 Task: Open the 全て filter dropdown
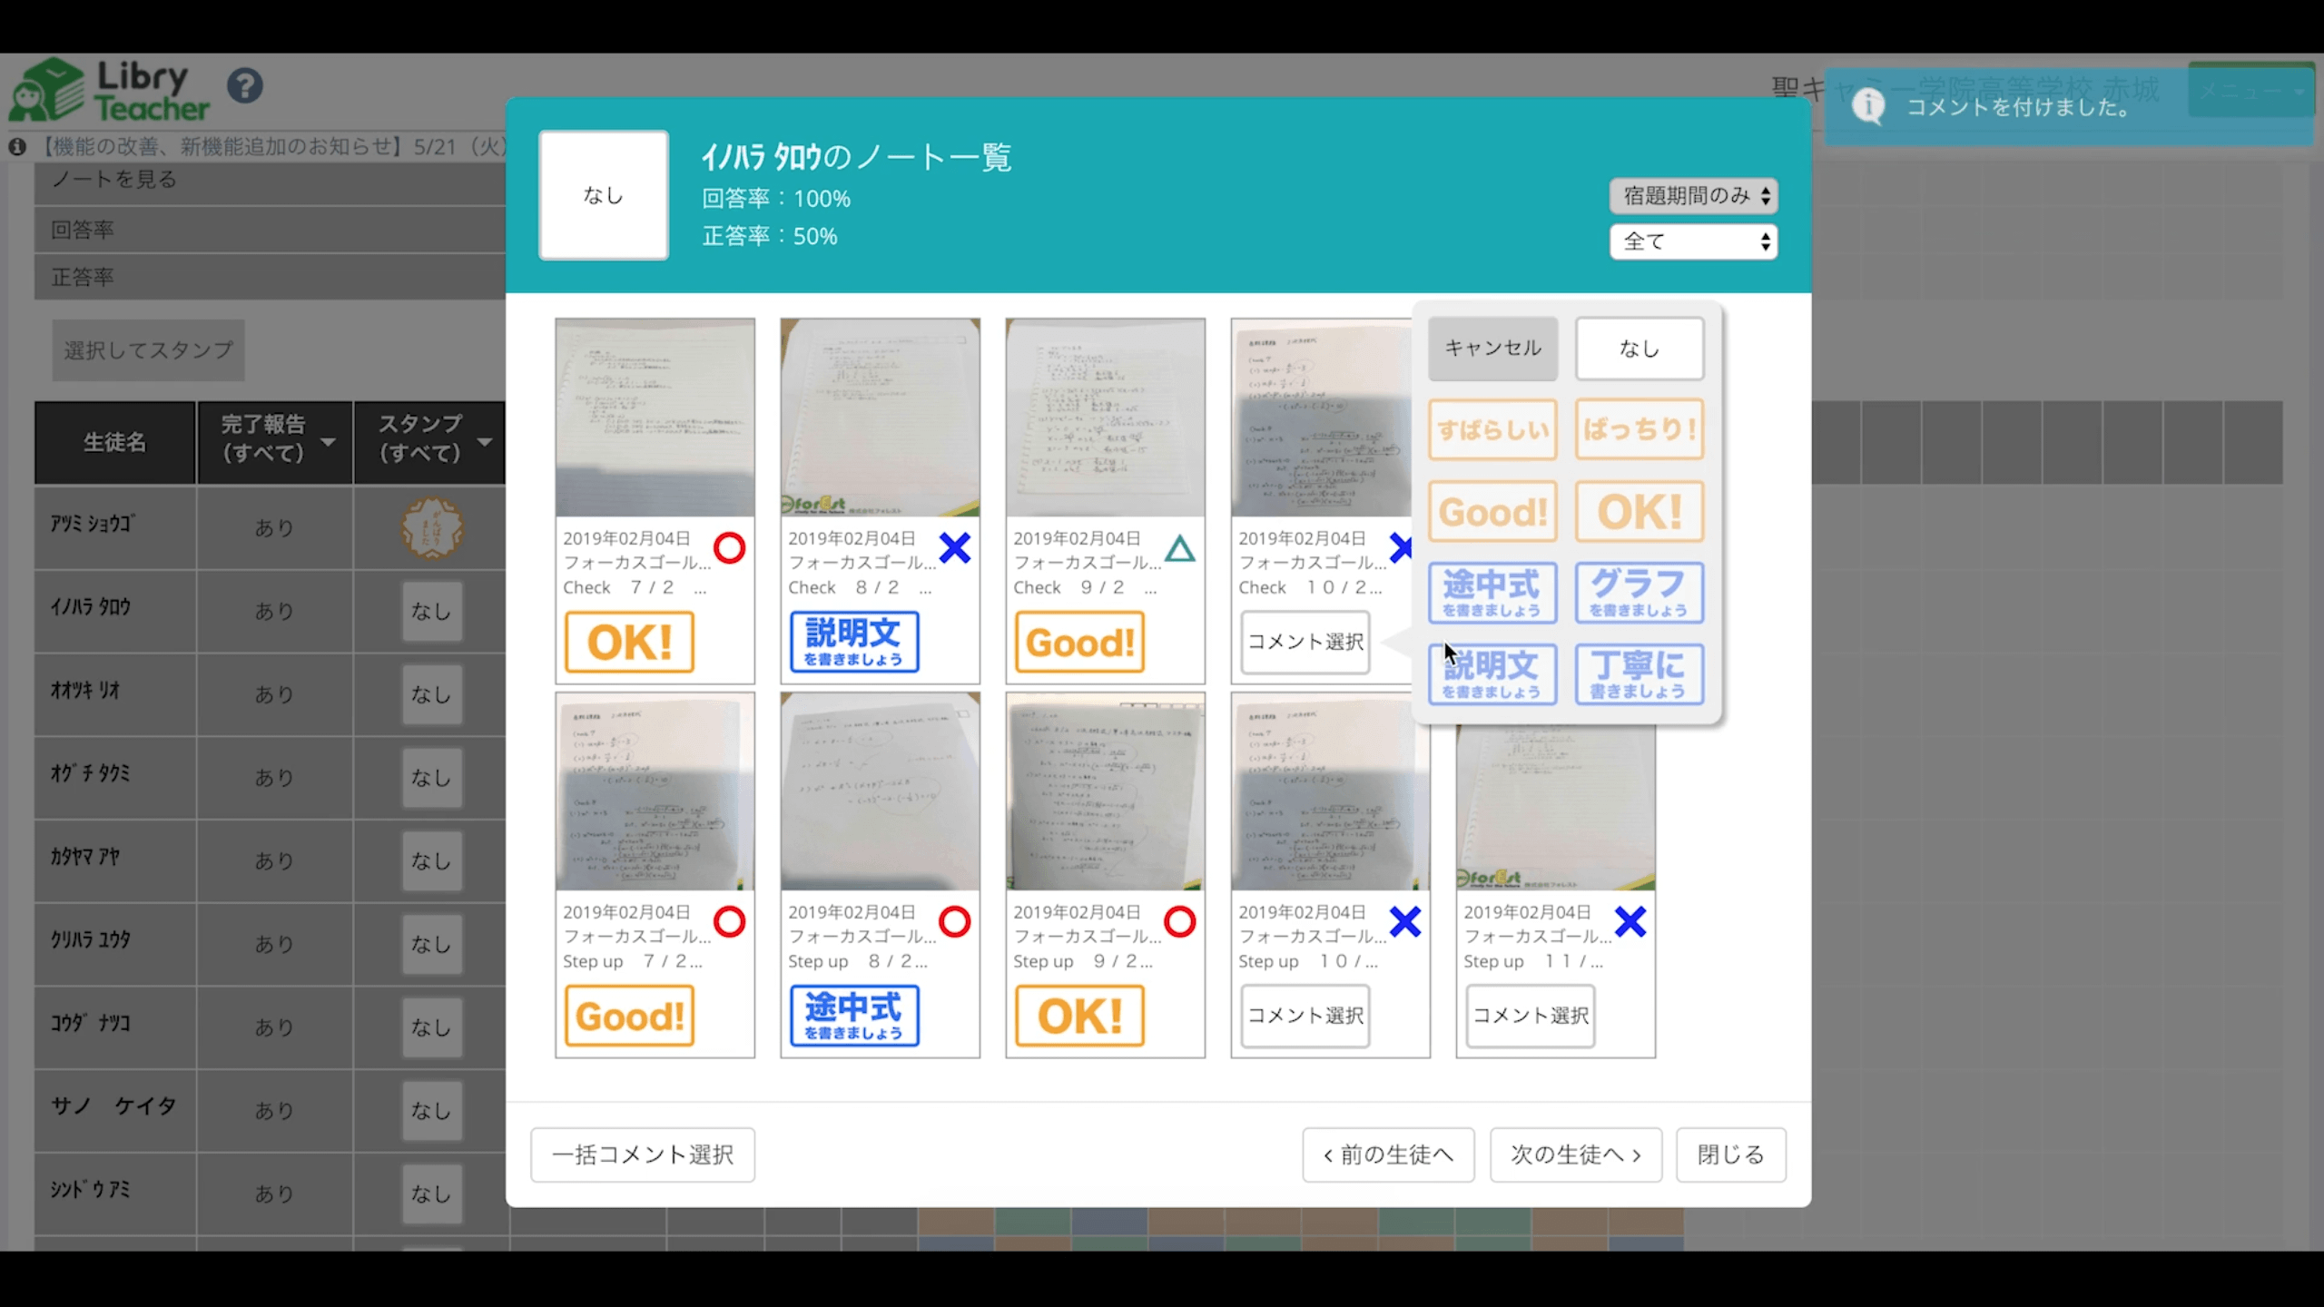tap(1693, 241)
